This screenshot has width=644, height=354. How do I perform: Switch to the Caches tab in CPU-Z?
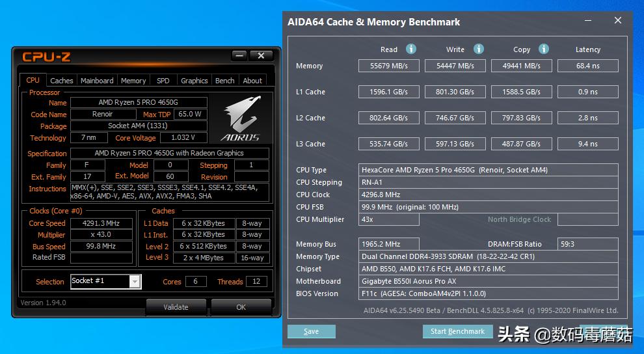click(62, 81)
